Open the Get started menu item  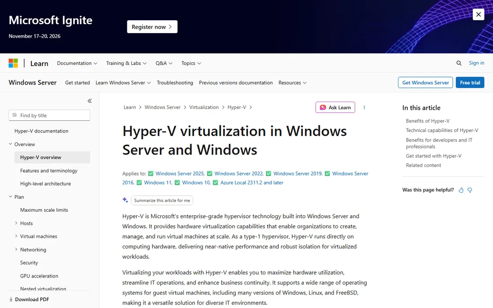pos(78,82)
